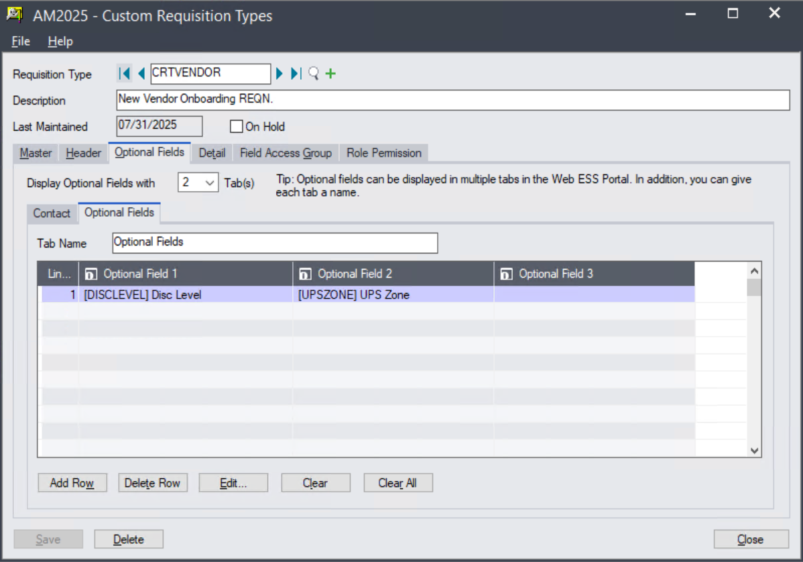Select line number 1 in the grid
Viewport: 803px width, 562px height.
pos(60,294)
